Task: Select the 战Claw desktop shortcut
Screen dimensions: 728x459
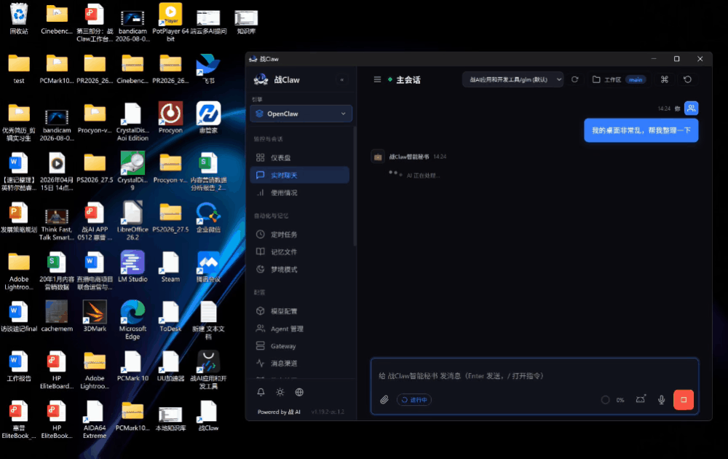Action: point(208,415)
